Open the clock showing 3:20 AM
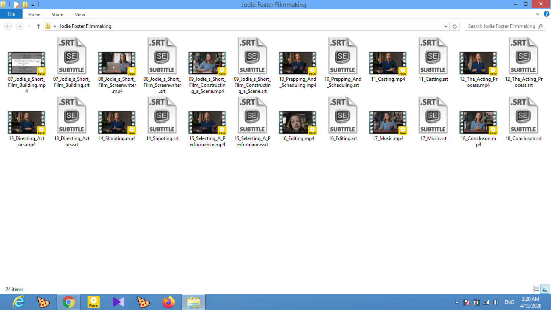This screenshot has height=310, width=551. 530,302
